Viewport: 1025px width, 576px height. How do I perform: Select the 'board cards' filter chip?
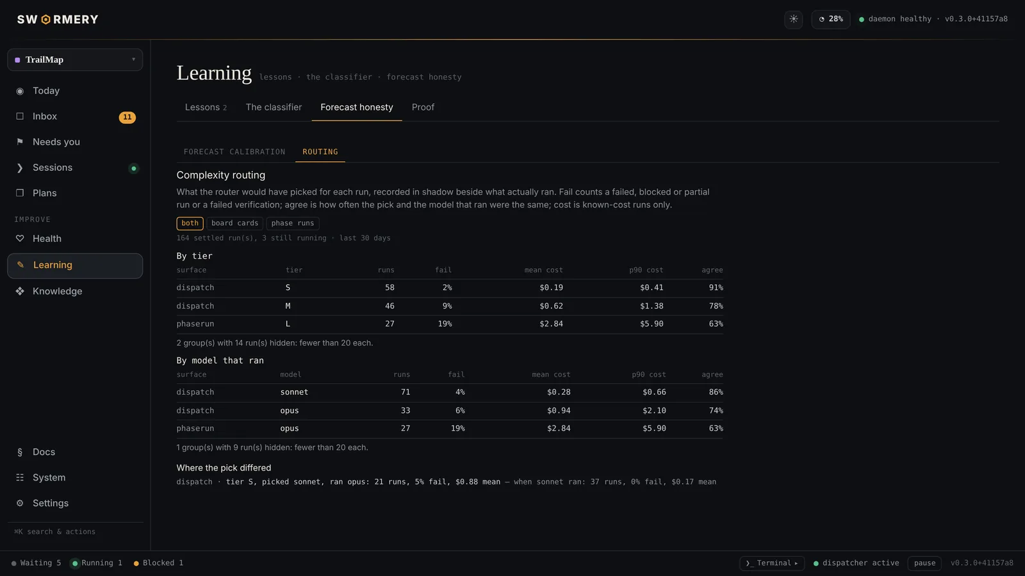coord(234,223)
